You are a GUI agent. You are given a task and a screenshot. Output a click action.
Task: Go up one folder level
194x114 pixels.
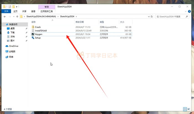pos(17,17)
